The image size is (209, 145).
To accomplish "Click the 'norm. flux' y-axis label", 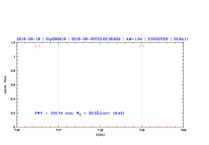I will coord(5,85).
